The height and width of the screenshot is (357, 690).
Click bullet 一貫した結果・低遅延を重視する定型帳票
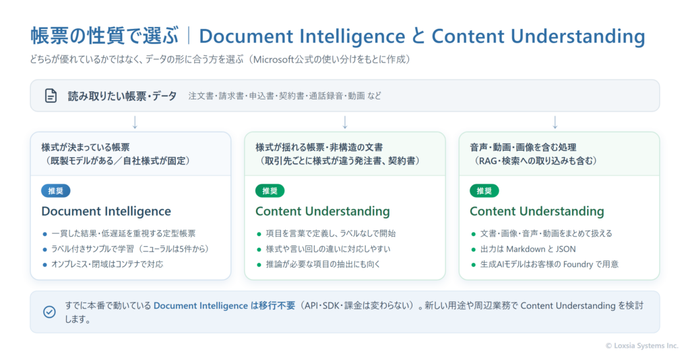click(124, 233)
